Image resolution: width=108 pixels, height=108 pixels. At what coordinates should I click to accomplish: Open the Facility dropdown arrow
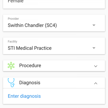click(94, 48)
